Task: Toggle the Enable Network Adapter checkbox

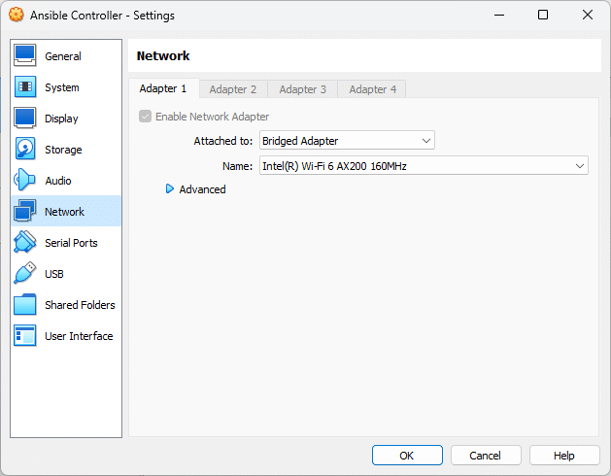Action: coord(146,117)
